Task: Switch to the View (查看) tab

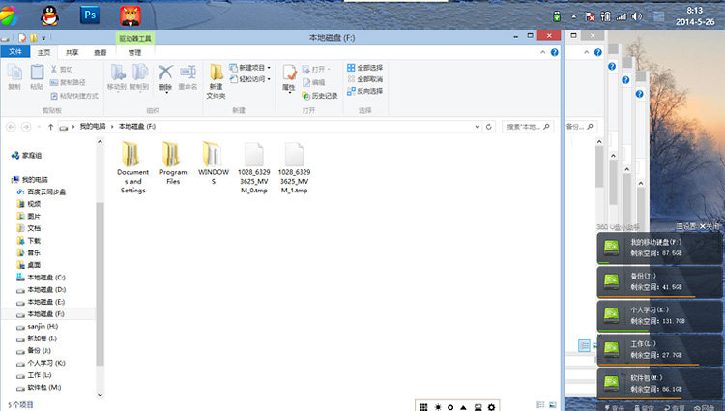Action: click(x=100, y=52)
